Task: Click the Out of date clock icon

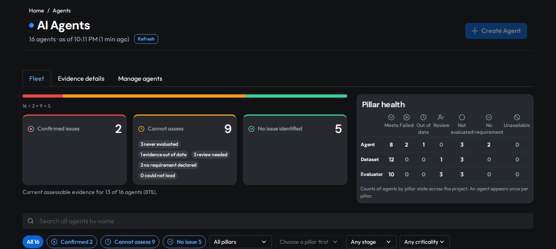Action: click(x=423, y=117)
